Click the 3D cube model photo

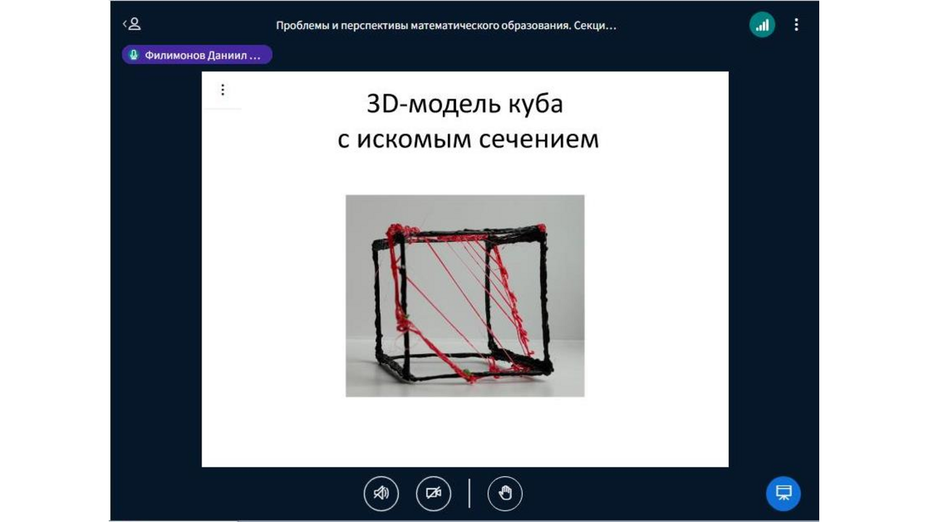465,296
